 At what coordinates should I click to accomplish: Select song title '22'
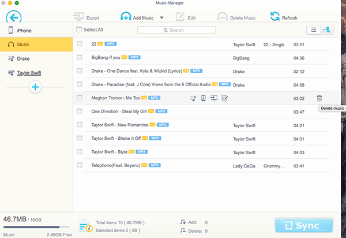click(x=94, y=44)
